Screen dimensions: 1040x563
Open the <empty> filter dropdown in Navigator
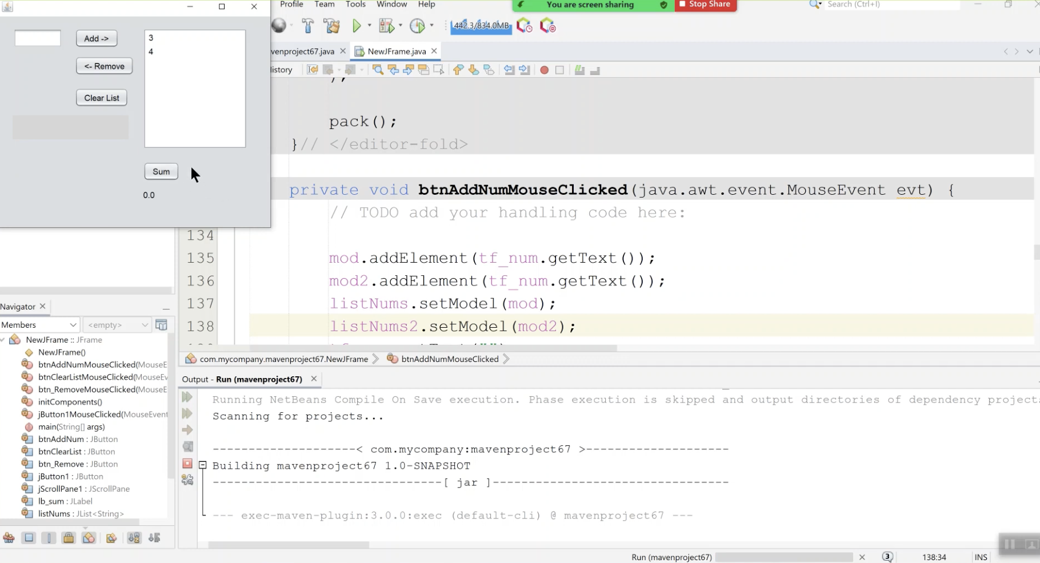coord(117,325)
